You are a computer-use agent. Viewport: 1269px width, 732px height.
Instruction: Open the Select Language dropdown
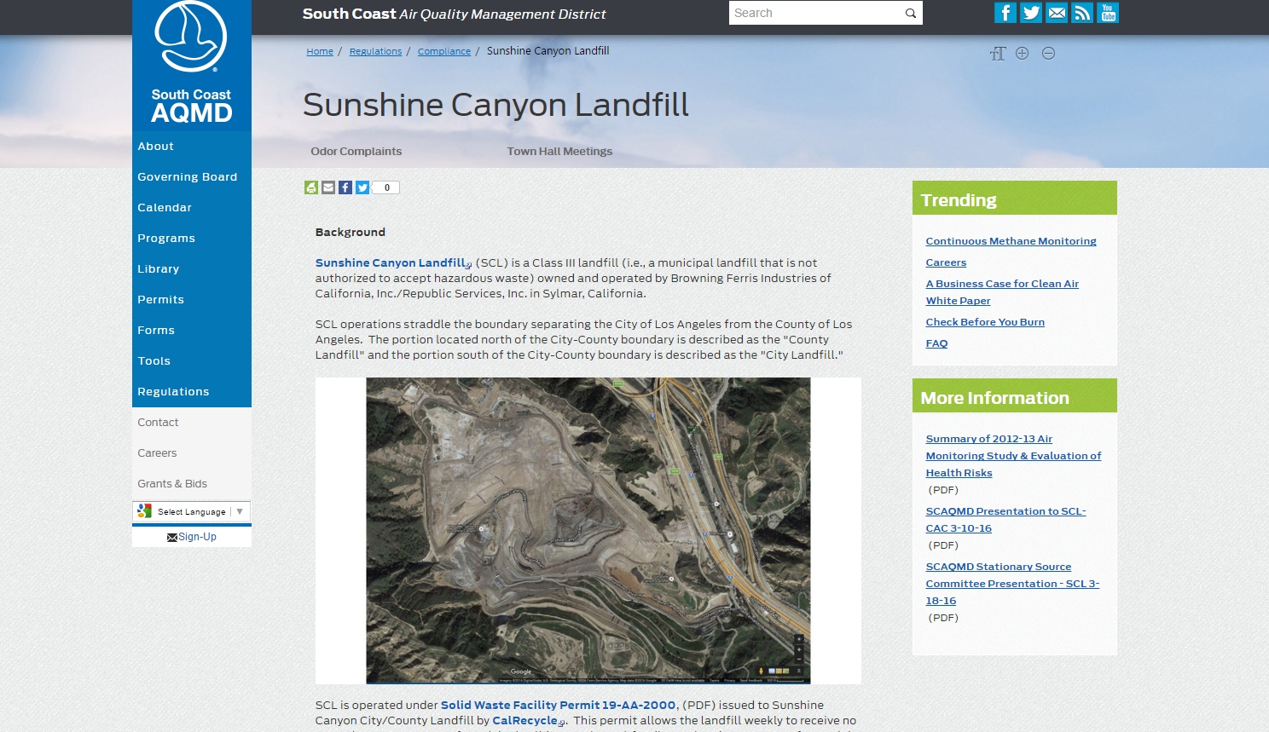tap(192, 511)
